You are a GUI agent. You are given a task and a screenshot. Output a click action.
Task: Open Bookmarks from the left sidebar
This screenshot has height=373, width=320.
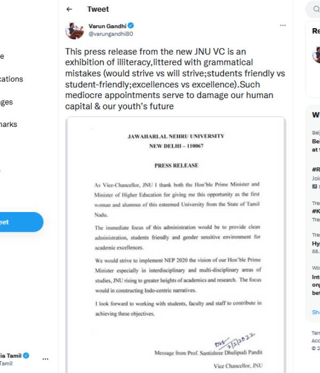coord(9,124)
